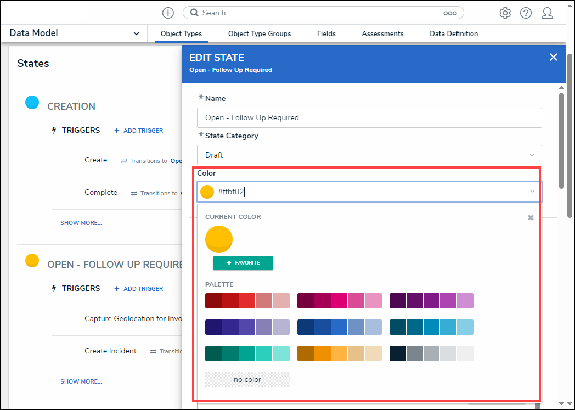Click Add Trigger under Creation
The height and width of the screenshot is (410, 575).
coord(139,131)
